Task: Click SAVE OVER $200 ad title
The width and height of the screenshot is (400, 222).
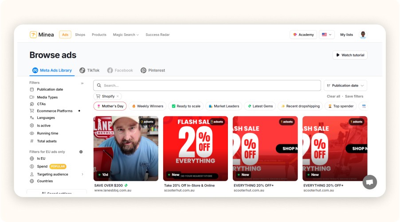Action: 108,186
